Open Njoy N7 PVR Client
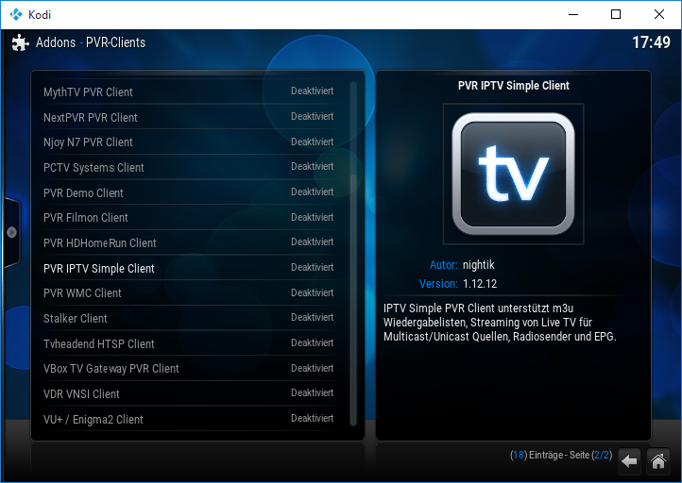Viewport: 682px width, 483px height. pos(189,142)
